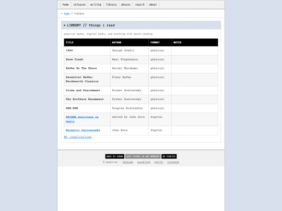Click the 'made by aymon' badge
Viewport: 282px width, 211px height.
click(115, 156)
